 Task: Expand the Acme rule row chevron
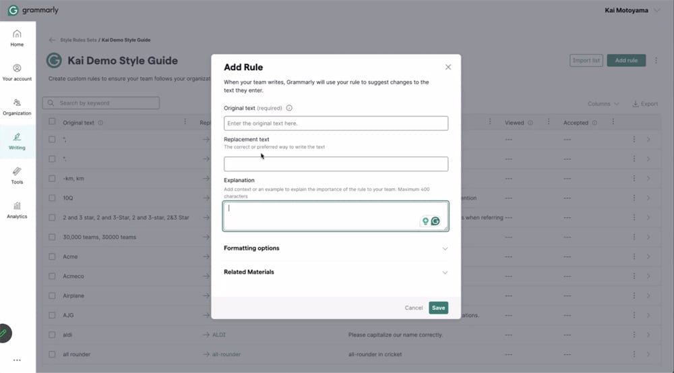(648, 256)
